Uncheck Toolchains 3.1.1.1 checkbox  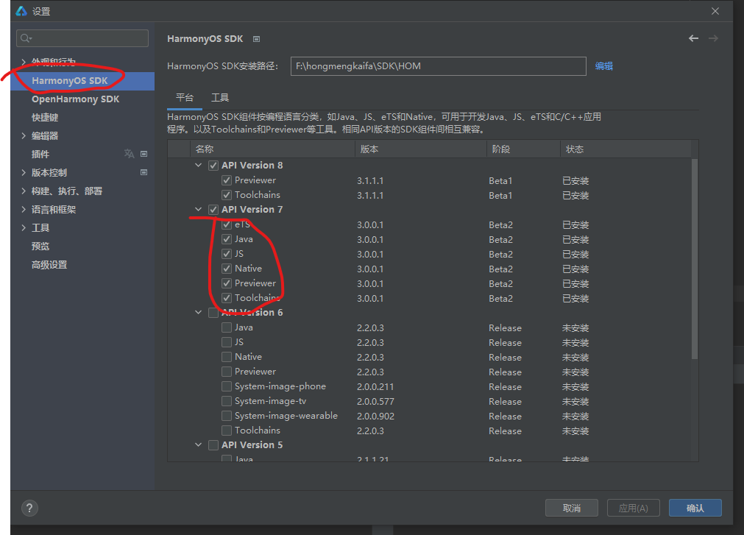point(227,195)
